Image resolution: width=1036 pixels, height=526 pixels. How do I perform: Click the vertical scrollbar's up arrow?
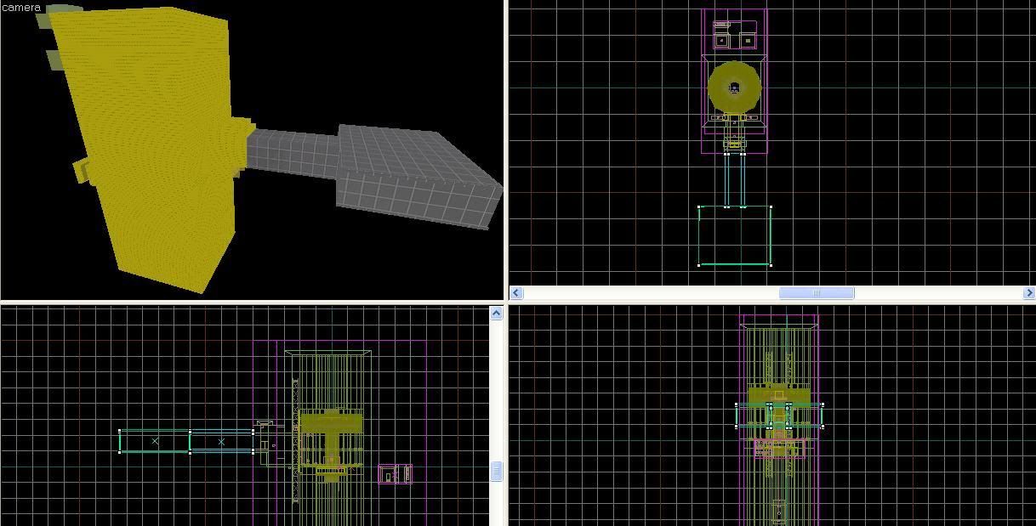point(497,314)
